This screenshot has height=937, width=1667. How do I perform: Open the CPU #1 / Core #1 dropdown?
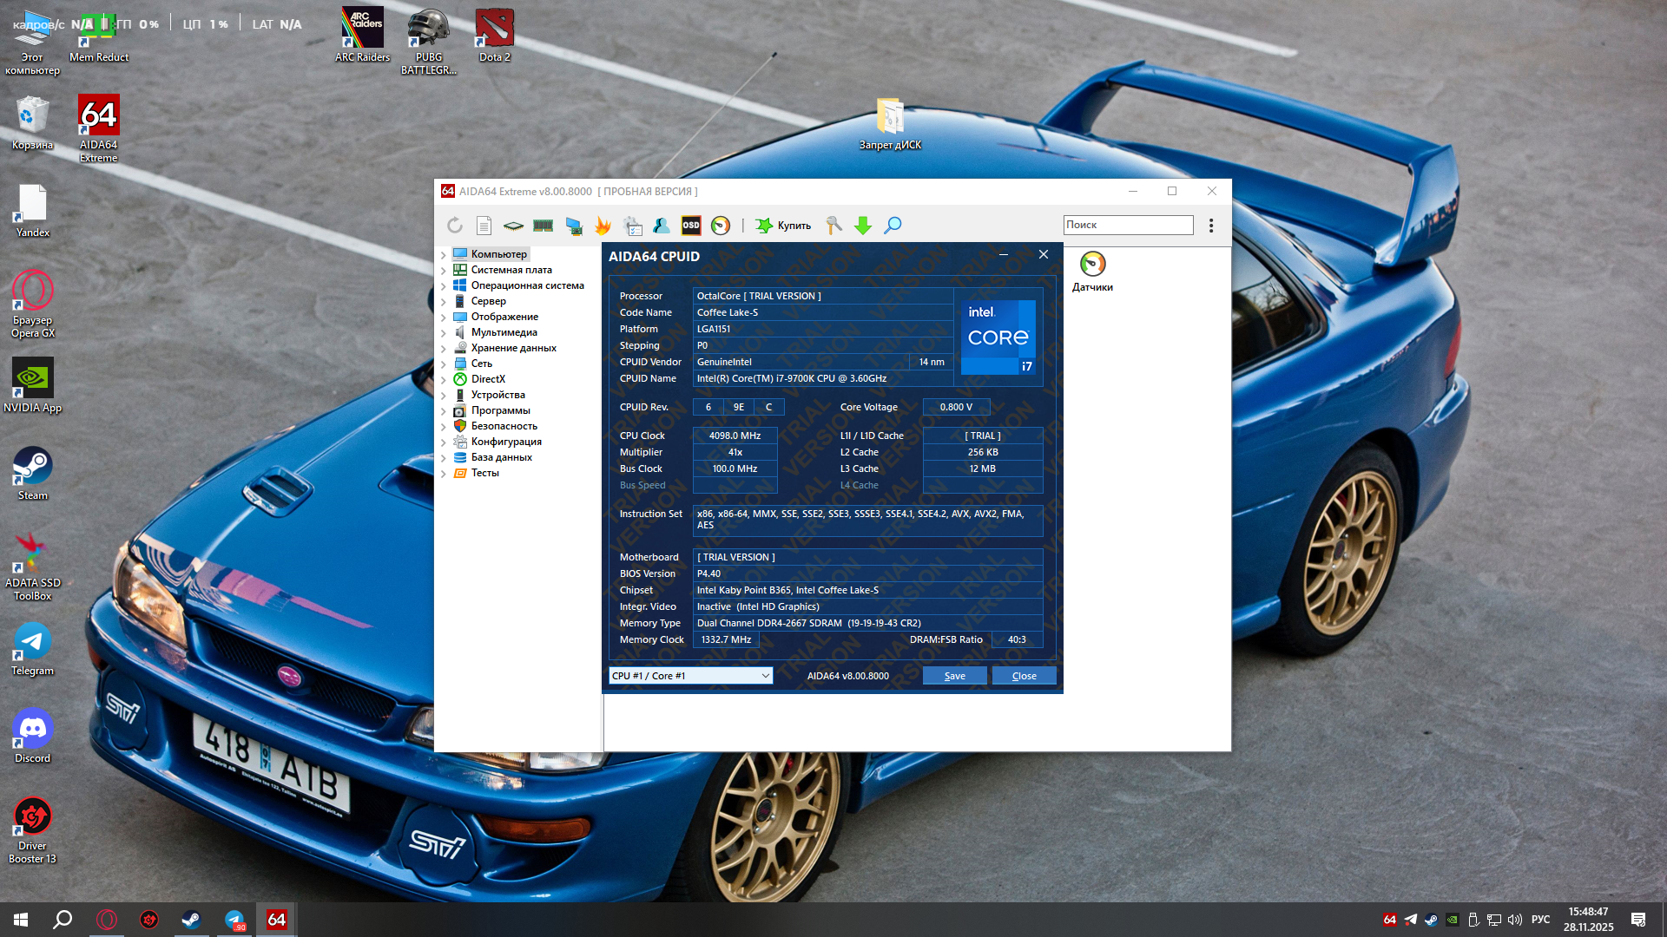[691, 676]
